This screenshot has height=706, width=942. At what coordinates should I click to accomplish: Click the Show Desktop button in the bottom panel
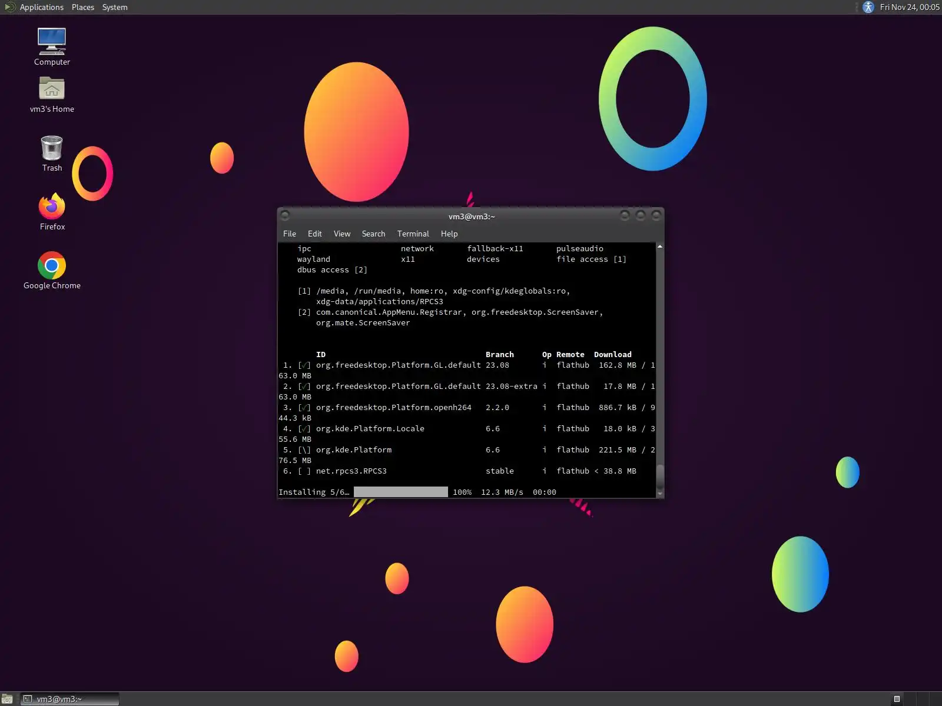7,699
